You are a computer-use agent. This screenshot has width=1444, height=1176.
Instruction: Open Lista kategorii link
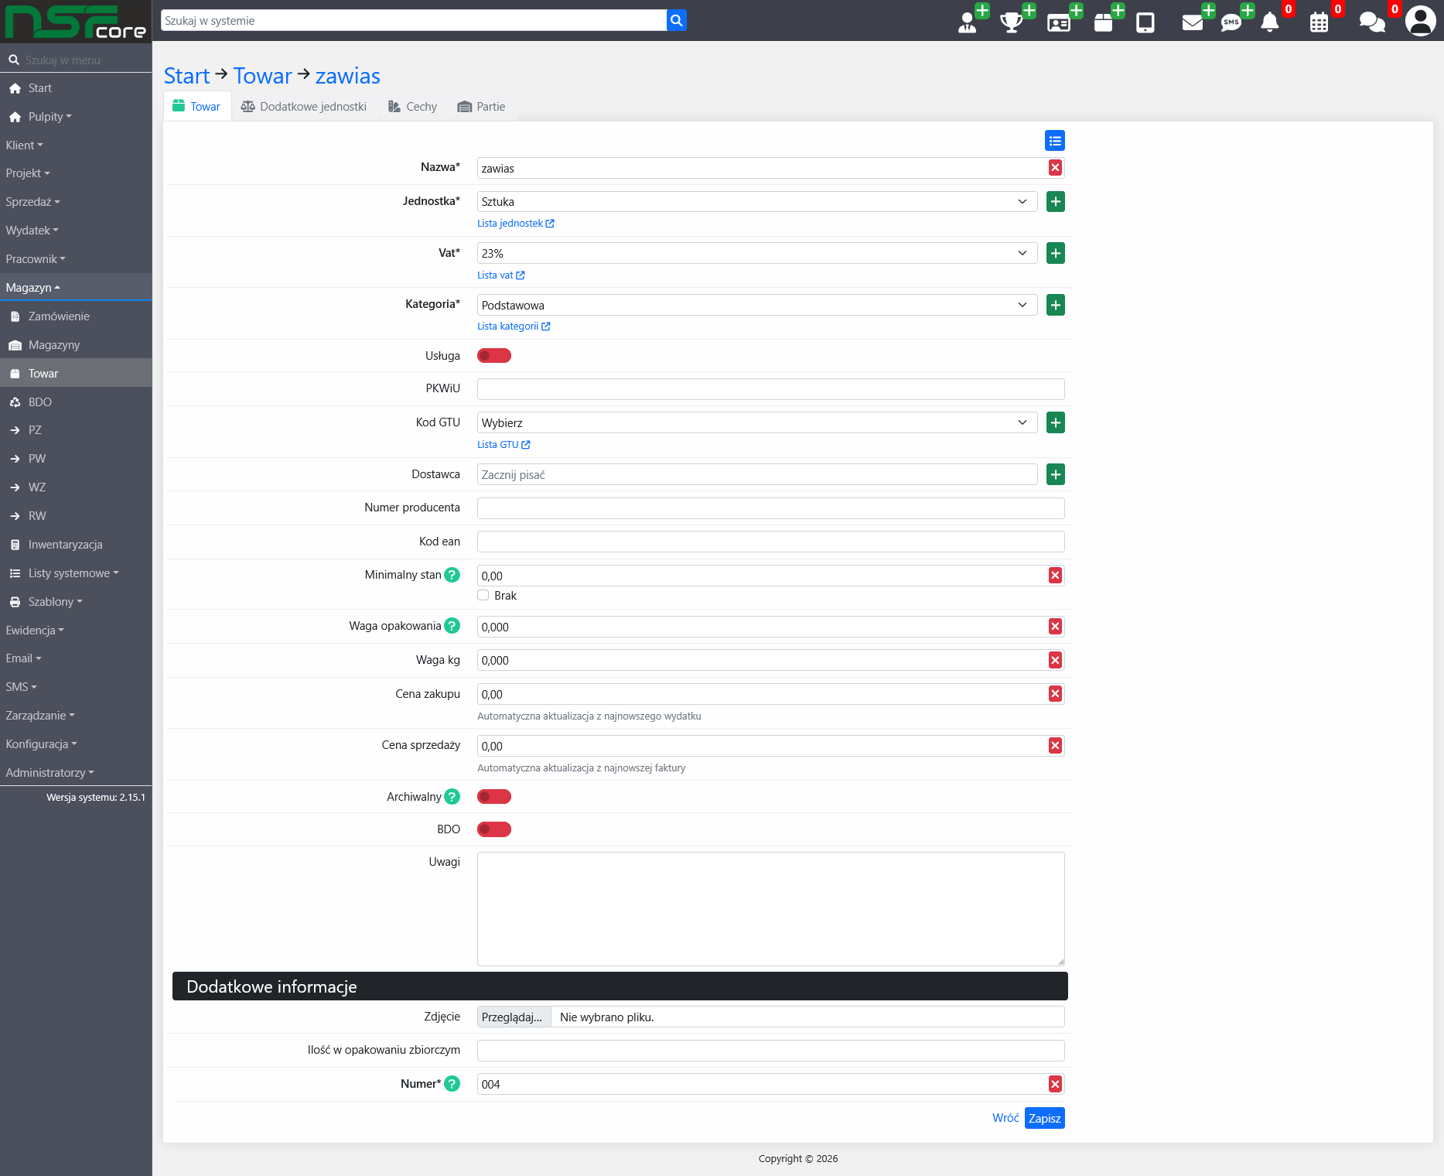pyautogui.click(x=514, y=326)
